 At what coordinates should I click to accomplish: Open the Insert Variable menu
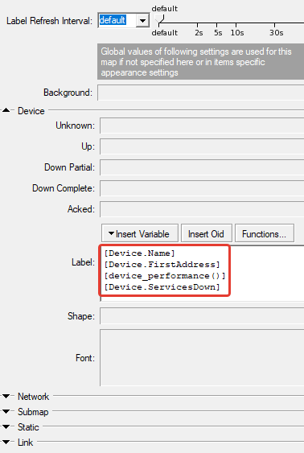140,233
